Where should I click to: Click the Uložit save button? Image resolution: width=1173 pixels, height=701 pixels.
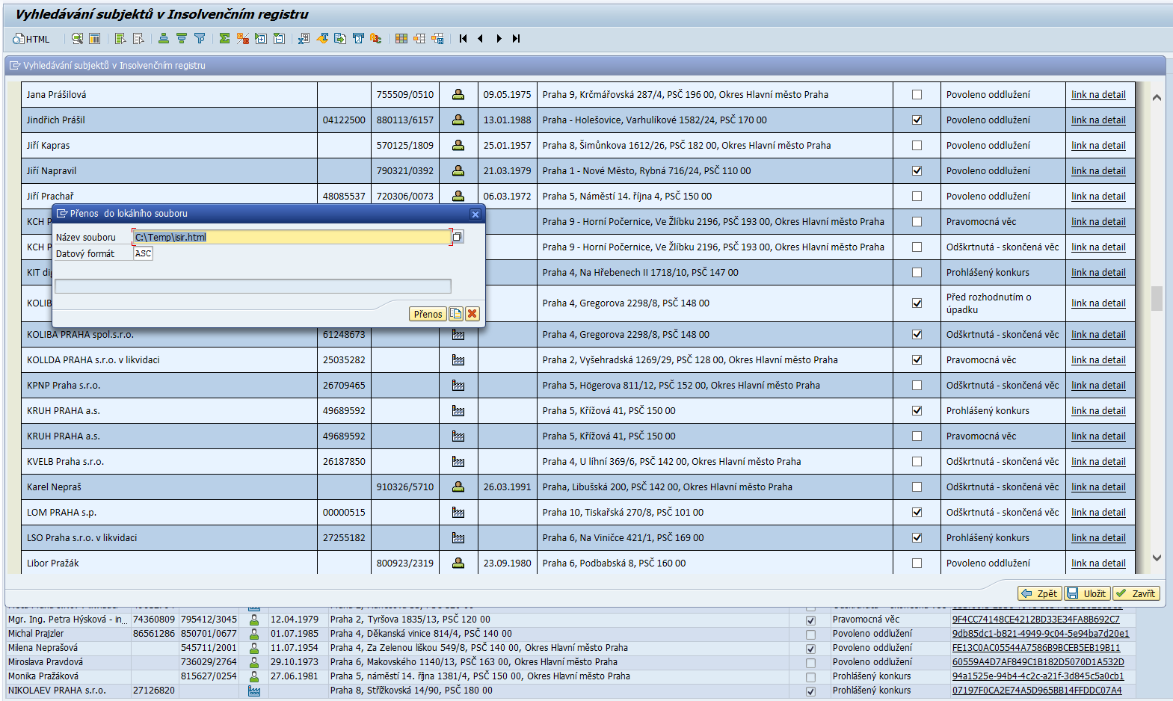click(x=1086, y=593)
